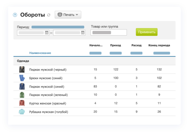Refresh the Обороты report
Viewport: 189px width, 134px height.
tap(49, 15)
